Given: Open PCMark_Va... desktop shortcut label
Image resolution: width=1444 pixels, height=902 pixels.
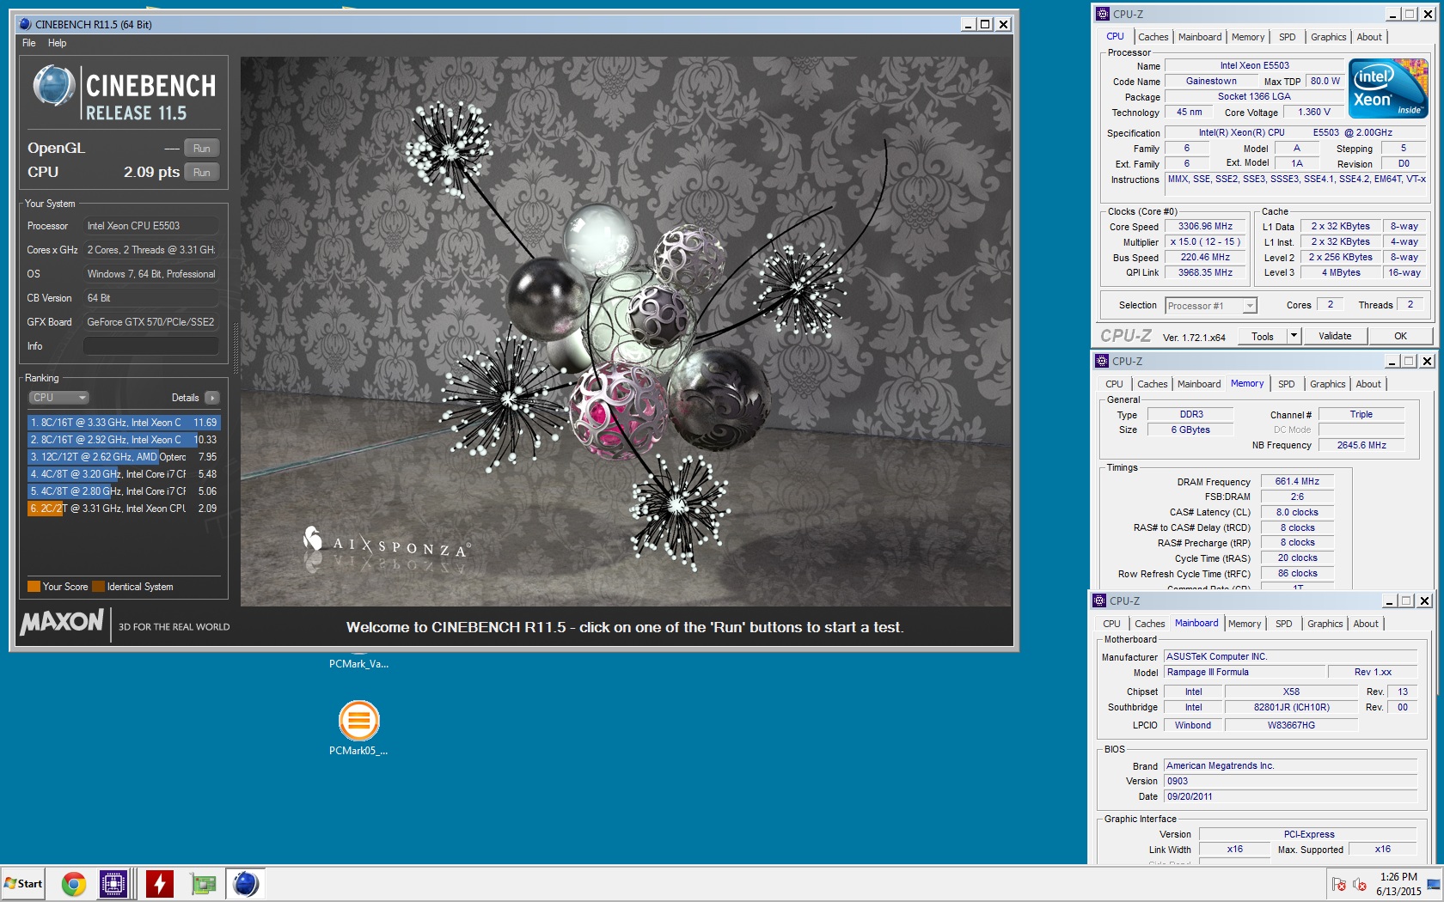Looking at the screenshot, I should 358,663.
